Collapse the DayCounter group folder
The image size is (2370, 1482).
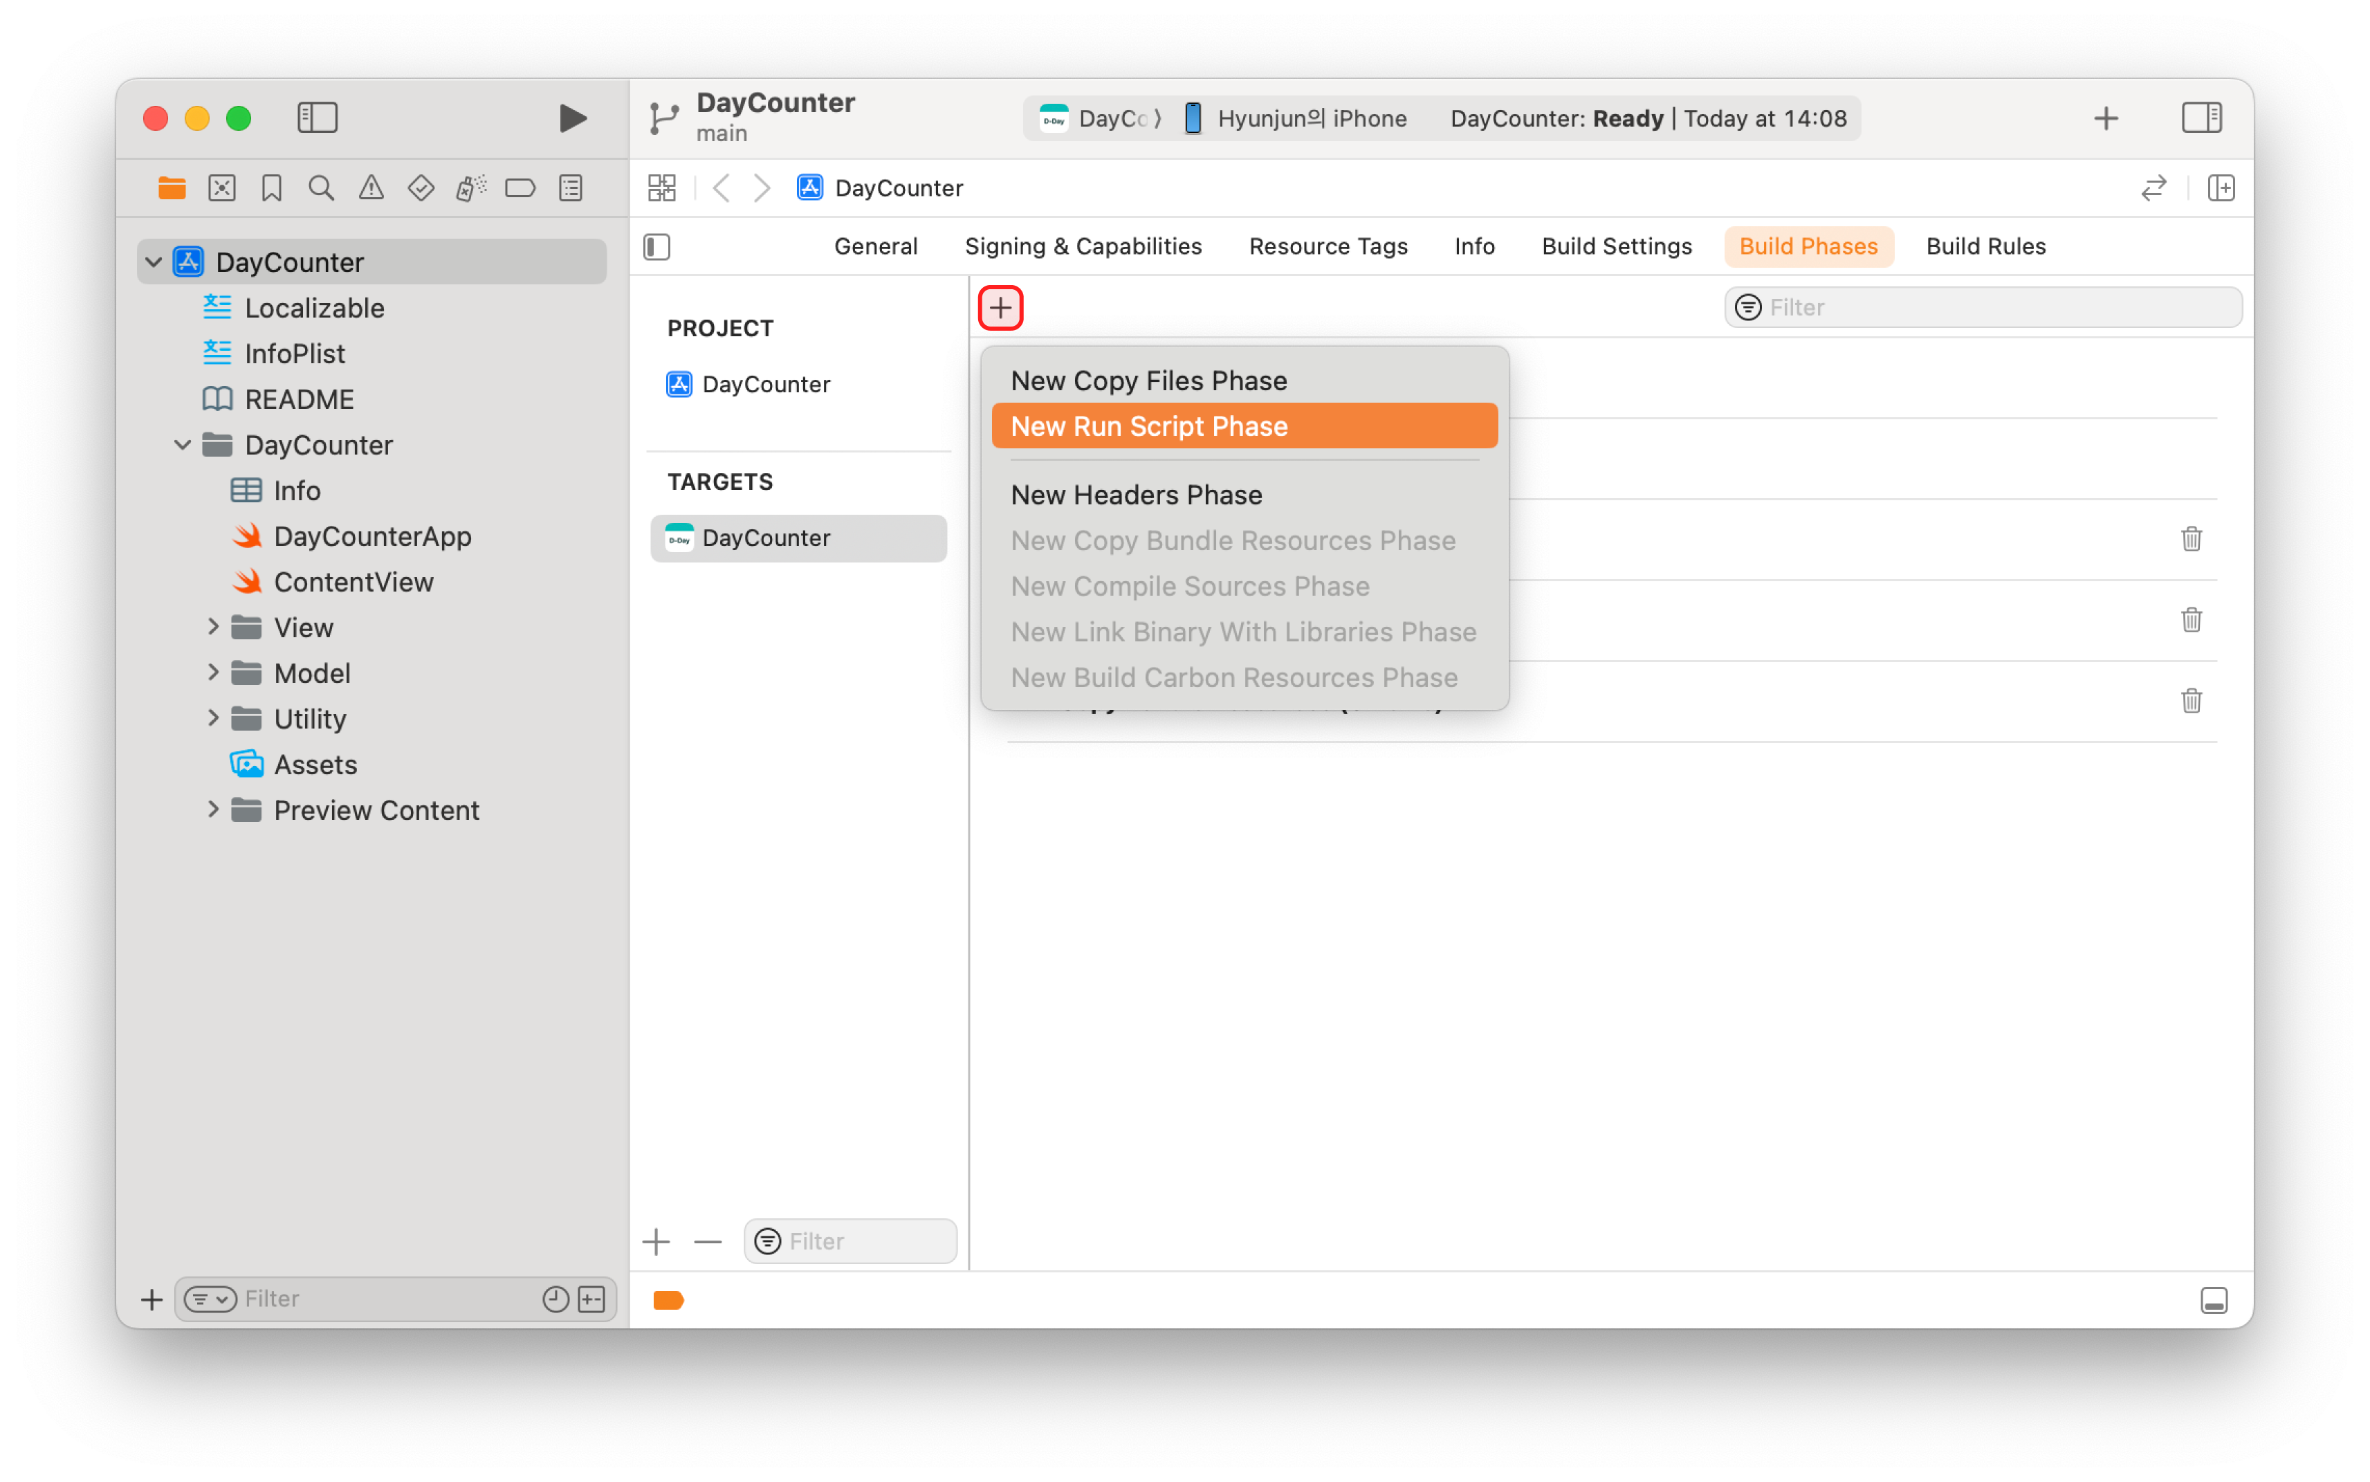click(x=183, y=445)
